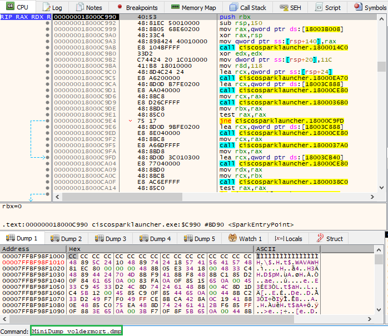Toggle breakpoint dot at 000000018000C9C5
Image resolution: width=388 pixels, height=336 pixels.
tap(47, 78)
